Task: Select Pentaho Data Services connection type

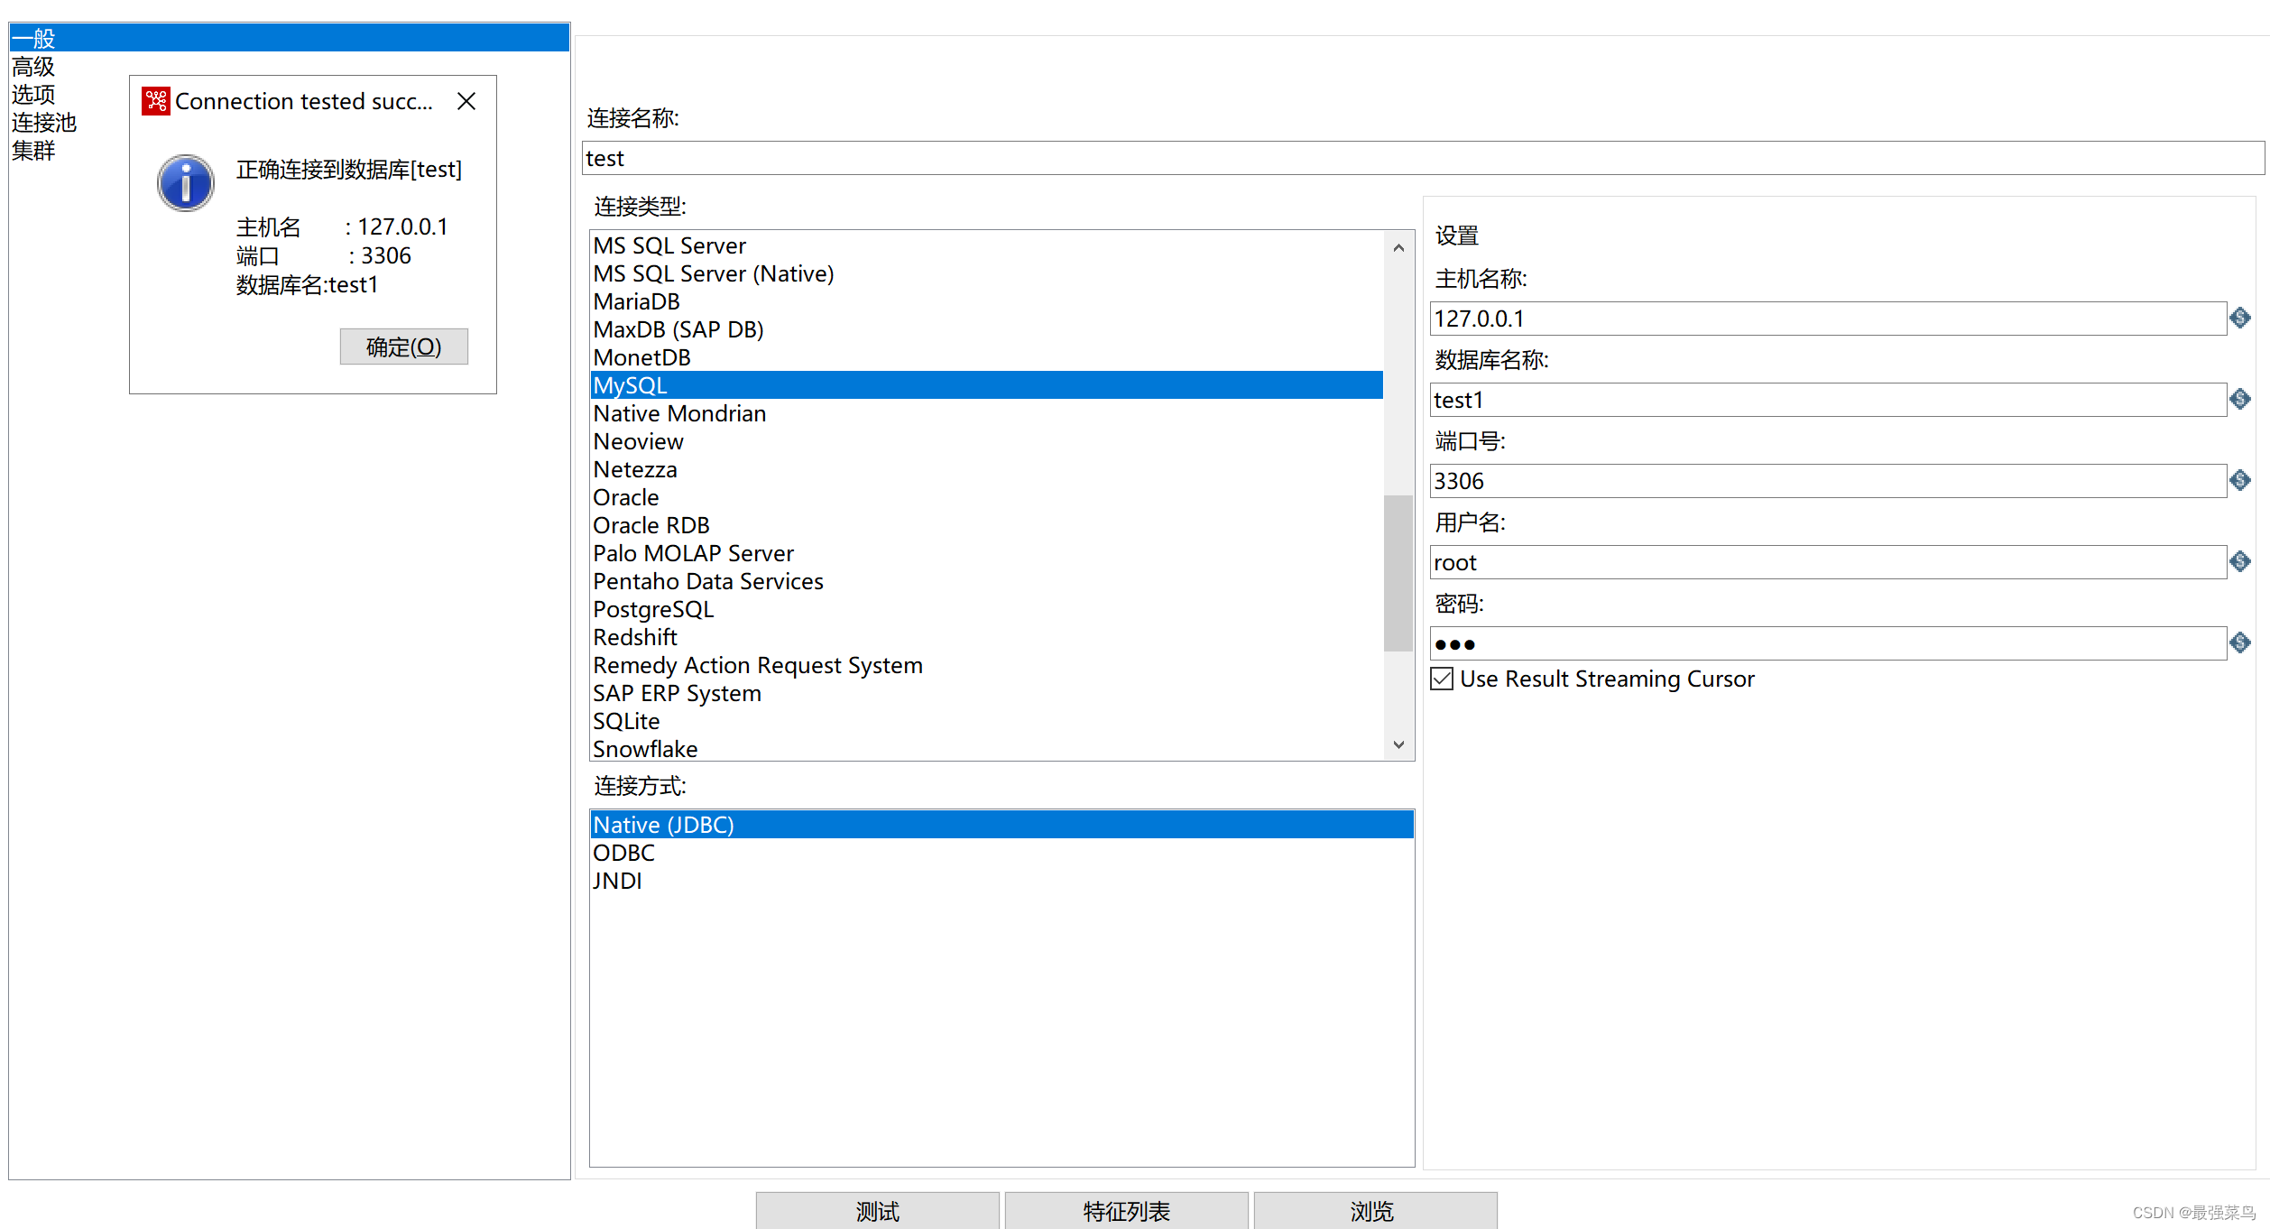Action: point(986,581)
